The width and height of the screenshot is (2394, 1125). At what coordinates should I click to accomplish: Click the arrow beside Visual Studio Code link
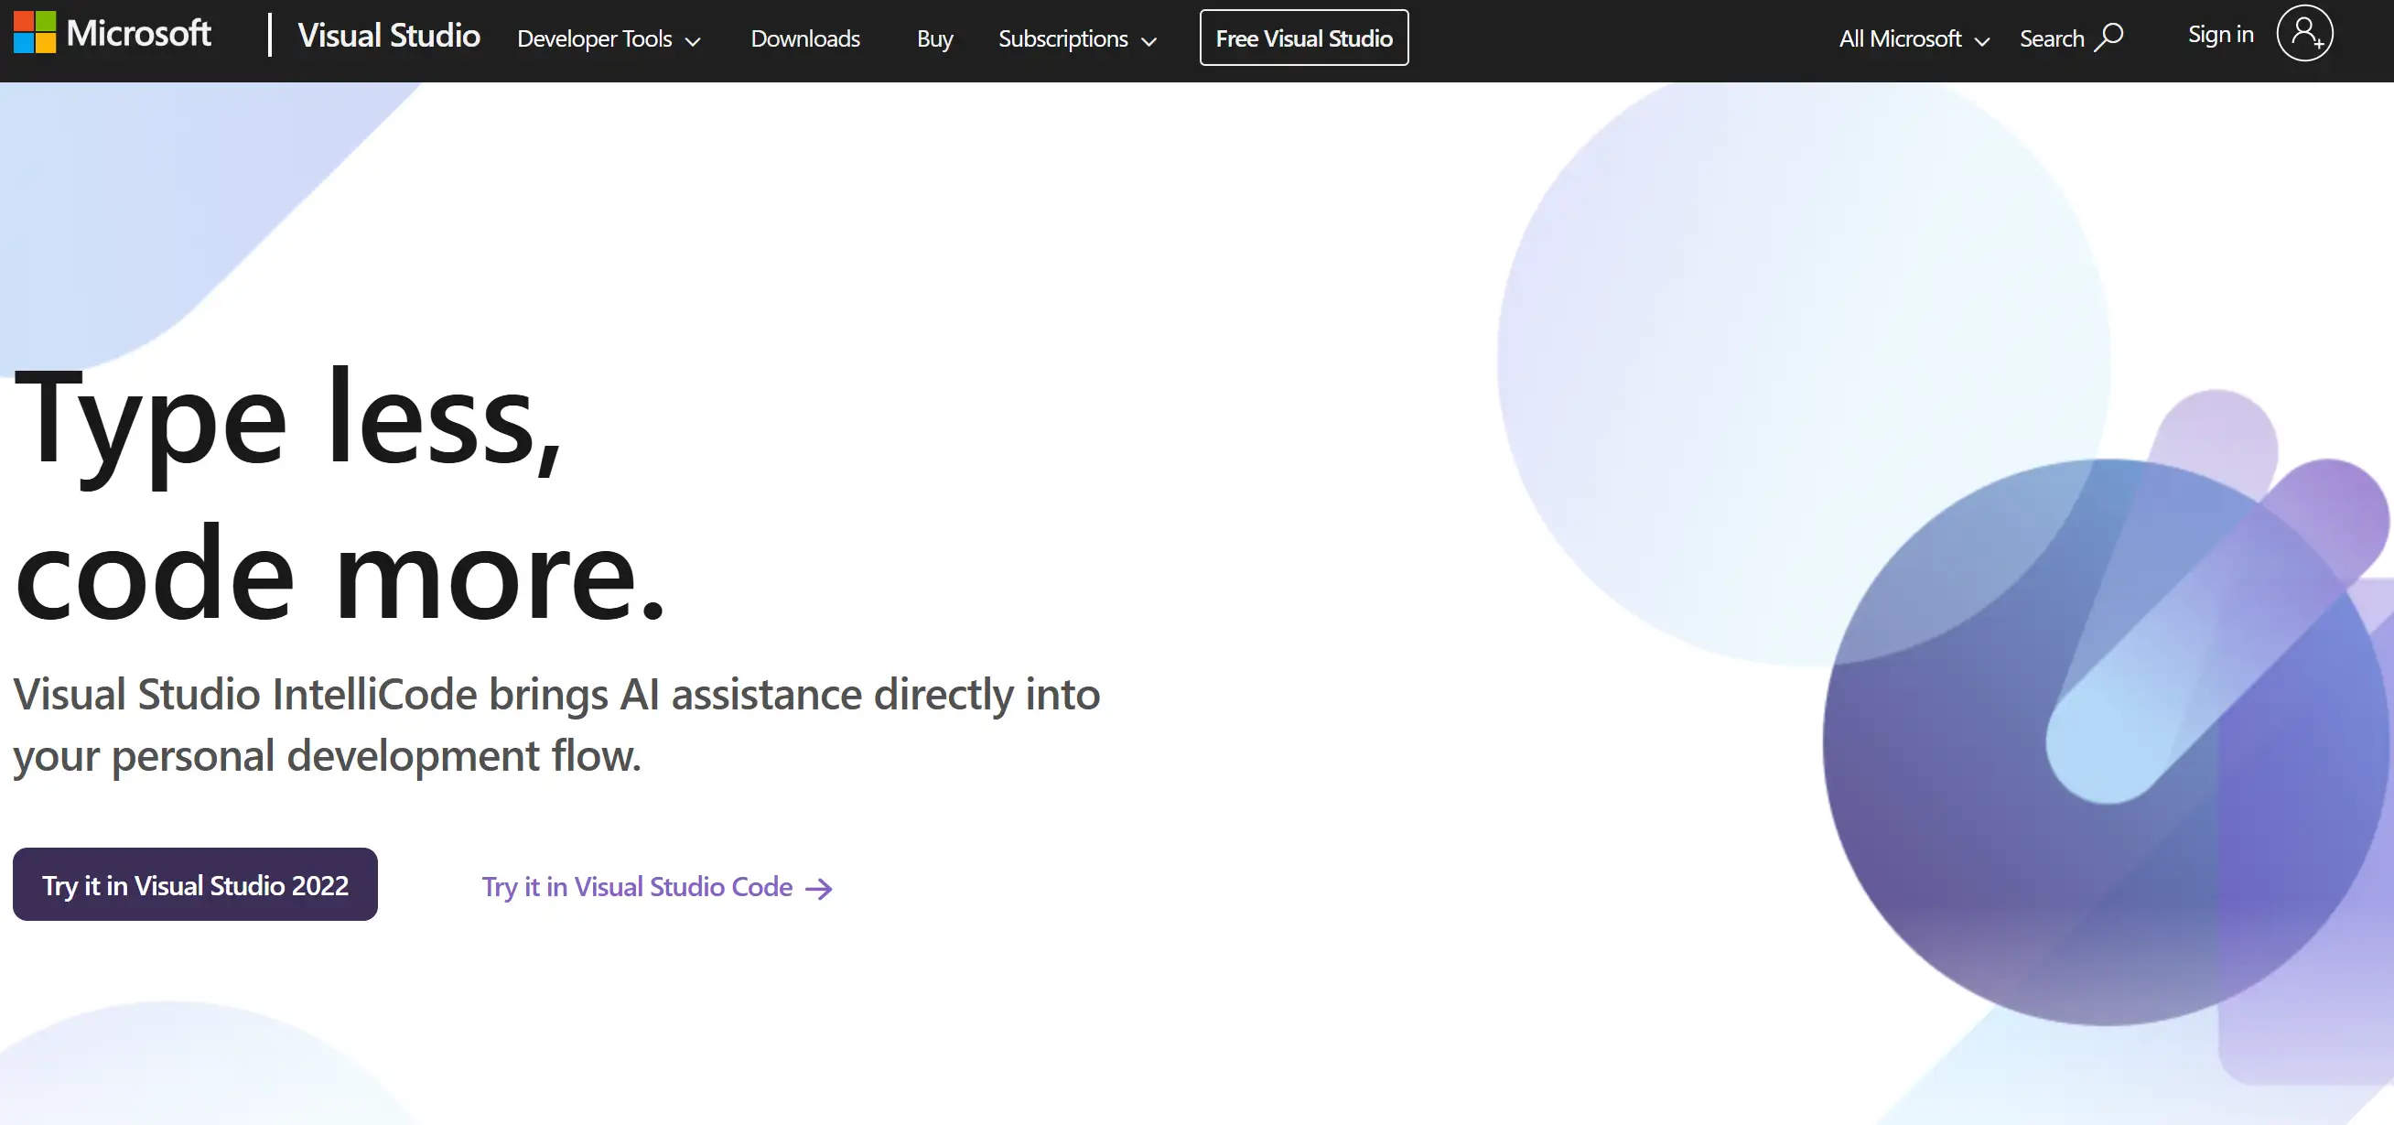coord(819,889)
